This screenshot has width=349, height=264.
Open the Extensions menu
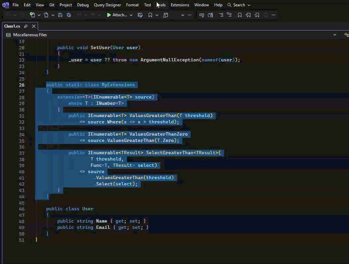pos(180,5)
